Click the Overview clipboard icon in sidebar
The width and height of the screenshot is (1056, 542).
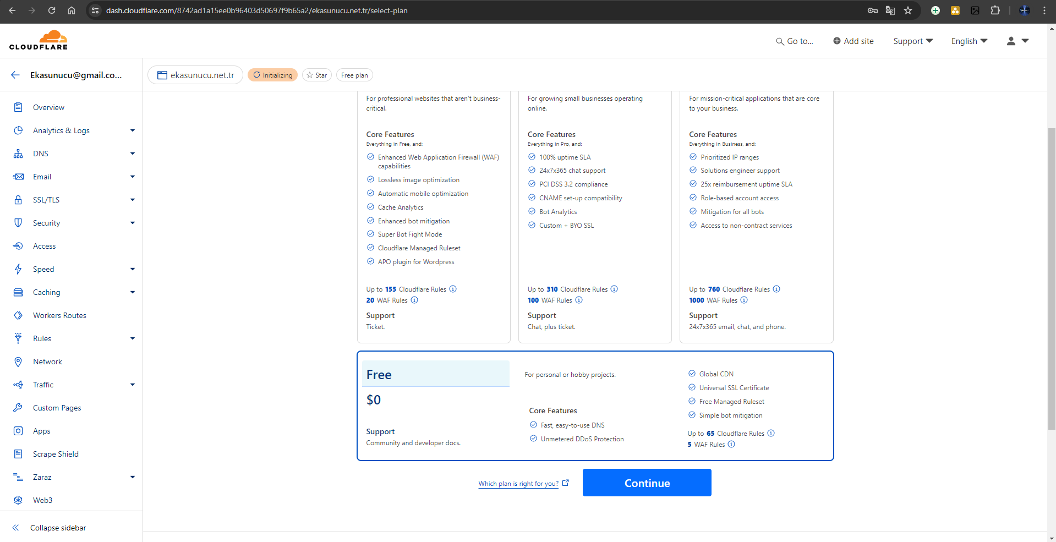(x=18, y=107)
